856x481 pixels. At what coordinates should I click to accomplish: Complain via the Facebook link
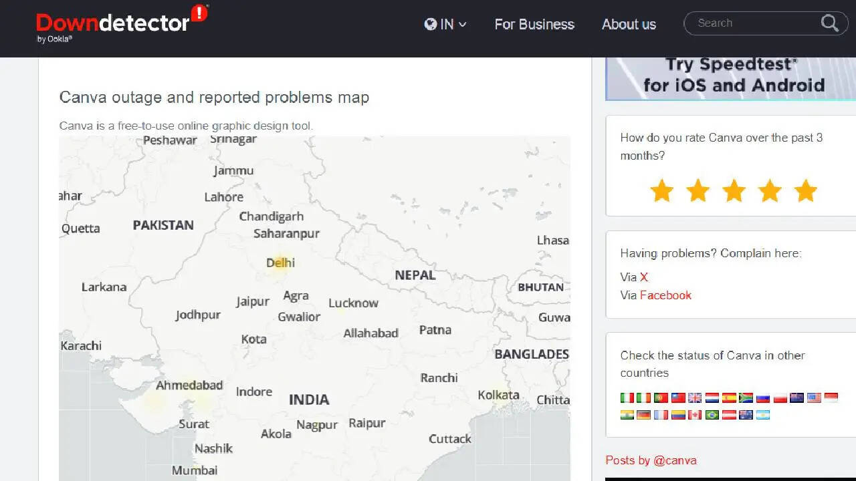[665, 295]
